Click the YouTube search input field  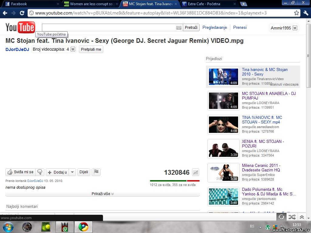pyautogui.click(x=109, y=28)
